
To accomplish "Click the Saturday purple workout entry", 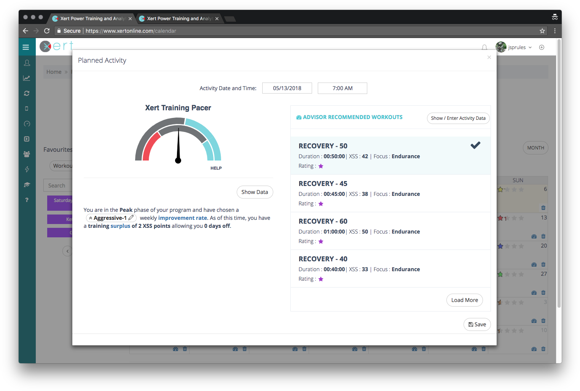I will tap(60, 203).
